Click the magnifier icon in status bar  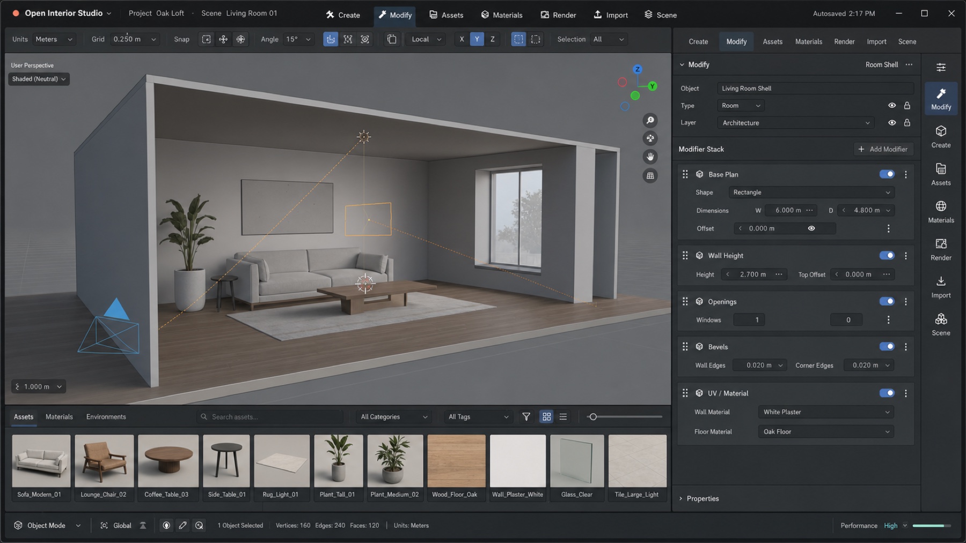(x=199, y=525)
